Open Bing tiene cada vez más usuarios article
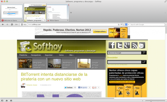Viewport: 167px width, 102px height. coord(39,65)
